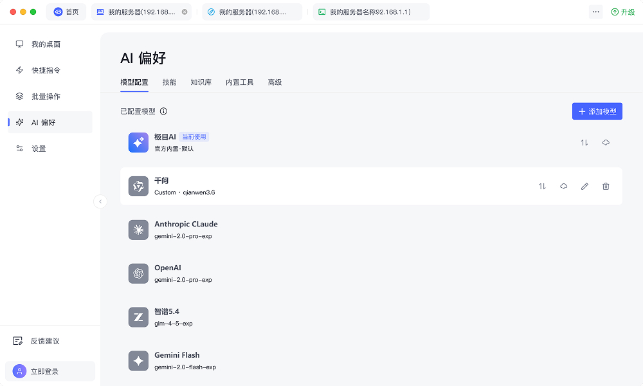The height and width of the screenshot is (386, 643).
Task: Click the 设置 sliders icon
Action: pyautogui.click(x=19, y=149)
